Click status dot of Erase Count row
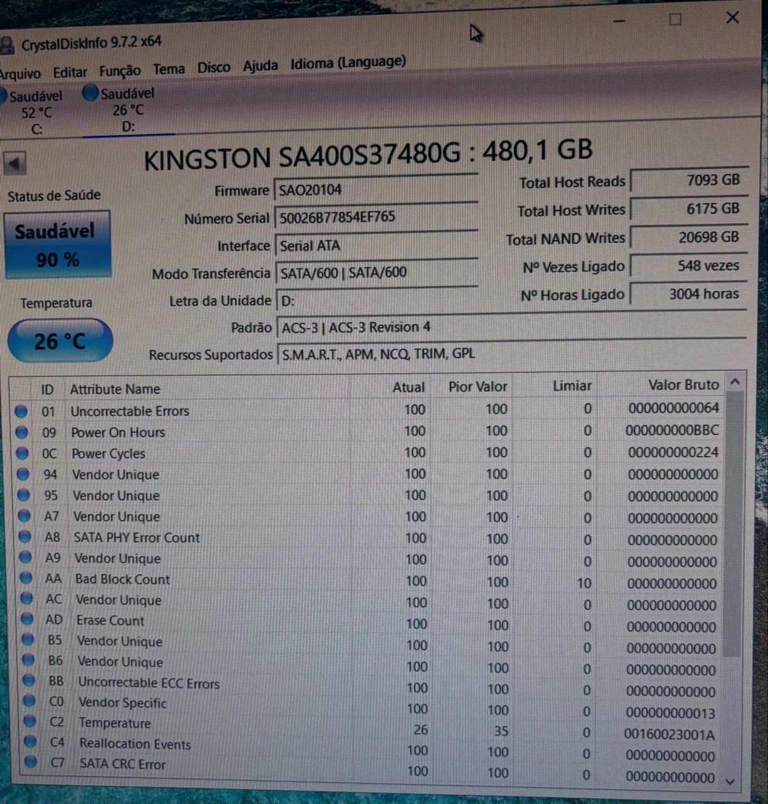768x804 pixels. point(27,619)
